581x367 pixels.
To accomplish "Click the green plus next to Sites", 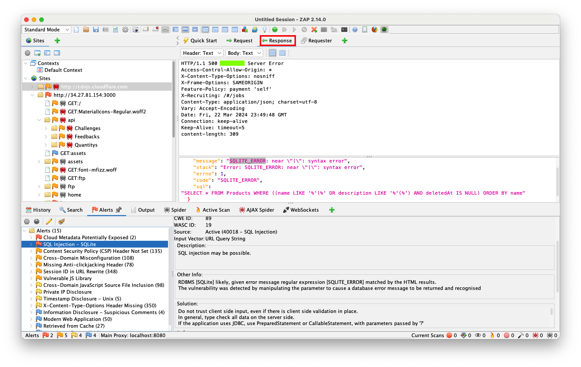I will (x=57, y=40).
